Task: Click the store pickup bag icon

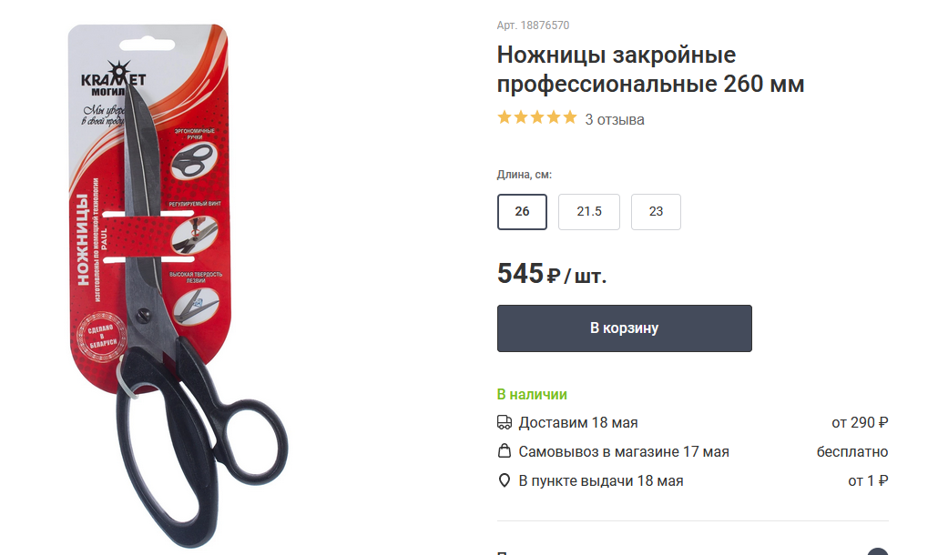Action: [x=505, y=451]
